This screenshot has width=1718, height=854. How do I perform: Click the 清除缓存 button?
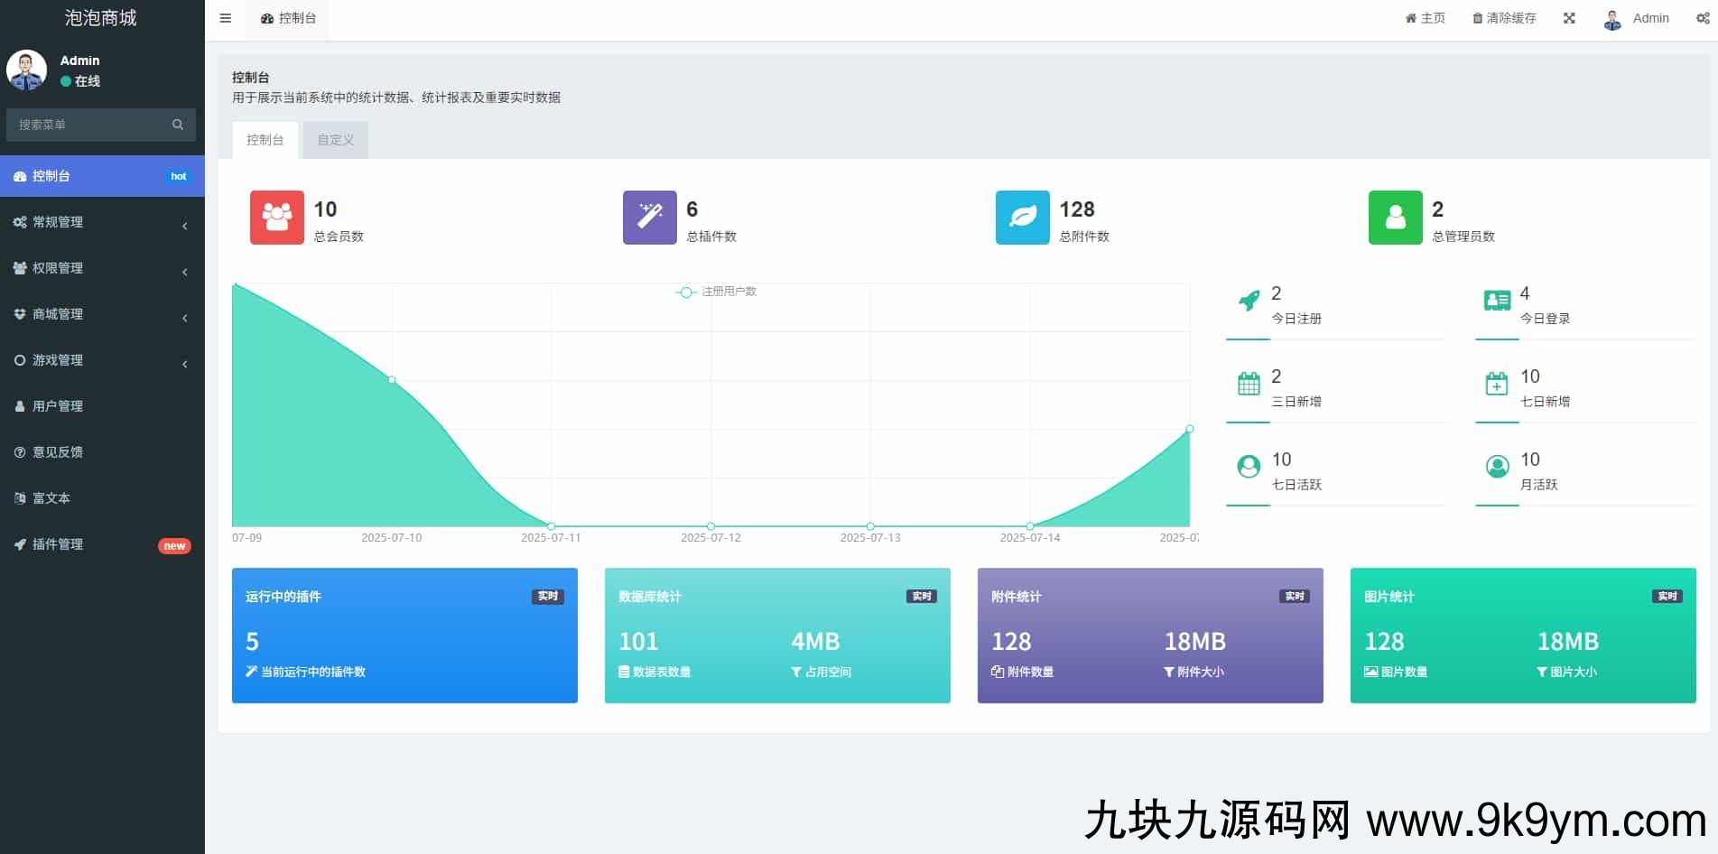point(1504,18)
